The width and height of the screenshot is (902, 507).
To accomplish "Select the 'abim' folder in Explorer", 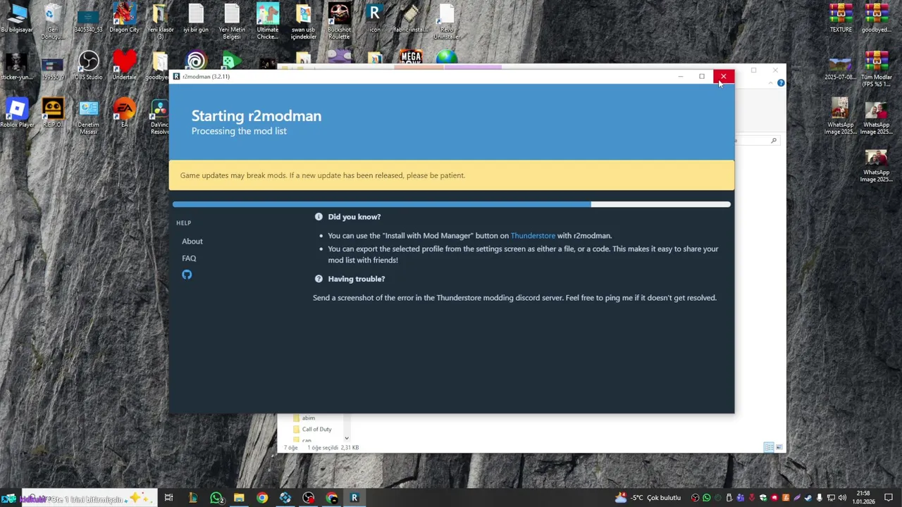I will click(304, 418).
